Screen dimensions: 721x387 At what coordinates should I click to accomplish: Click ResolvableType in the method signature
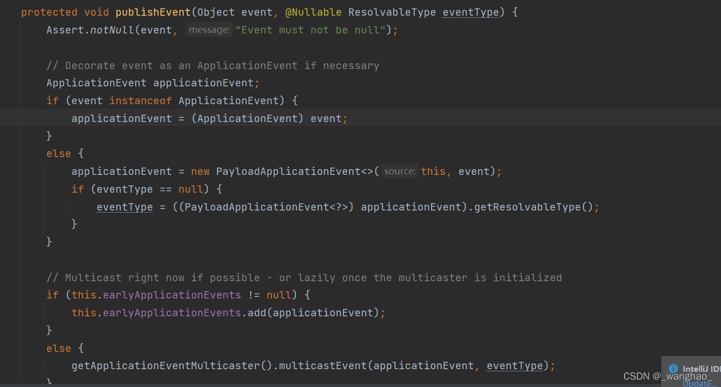tap(392, 12)
